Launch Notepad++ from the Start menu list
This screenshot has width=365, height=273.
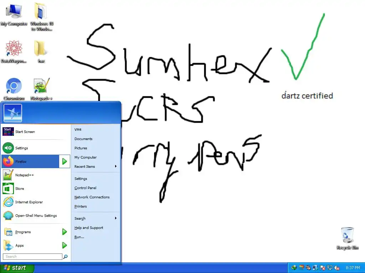[36, 175]
